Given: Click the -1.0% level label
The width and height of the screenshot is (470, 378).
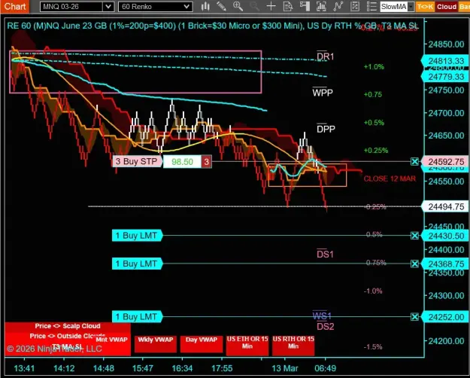Looking at the screenshot, I should (373, 291).
